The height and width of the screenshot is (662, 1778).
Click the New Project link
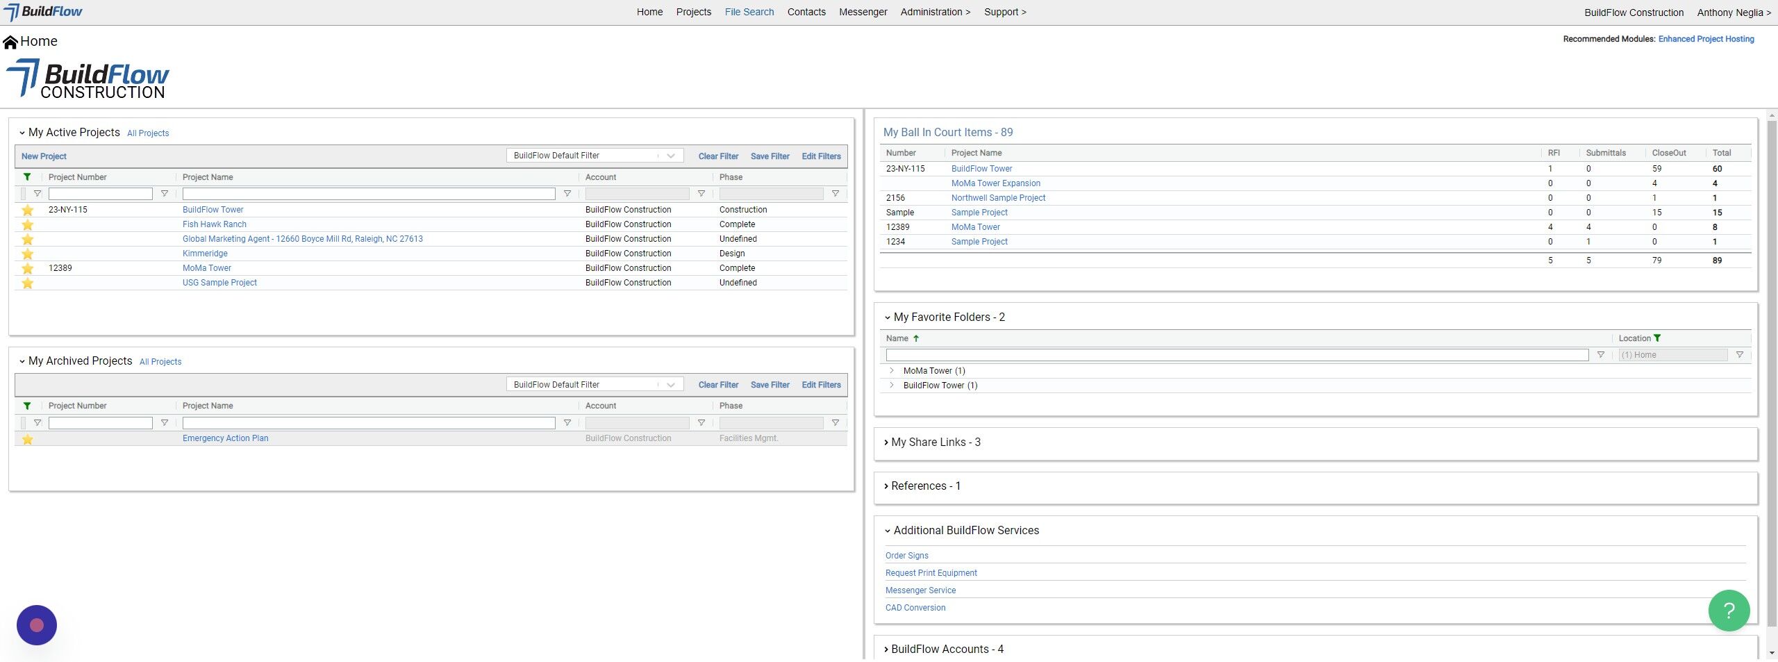pos(44,156)
